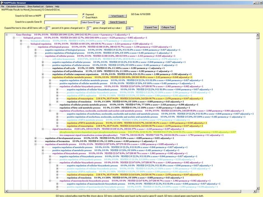Viewport: 263px width, 197px height.
Task: Collapse regulation of cellular metabolic process
Action: [43, 77]
